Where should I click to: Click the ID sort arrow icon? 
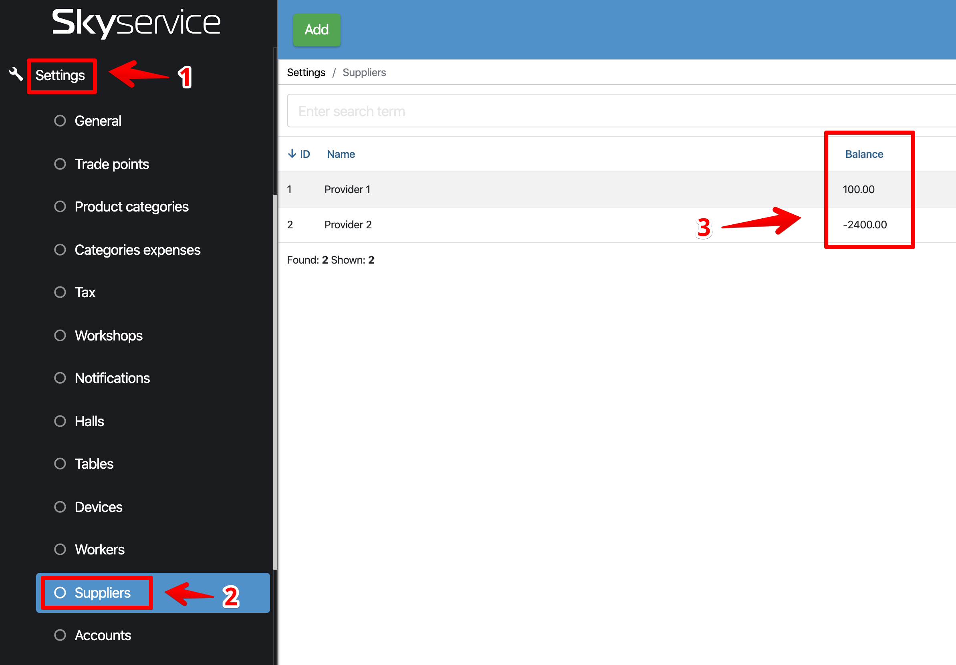click(x=292, y=154)
